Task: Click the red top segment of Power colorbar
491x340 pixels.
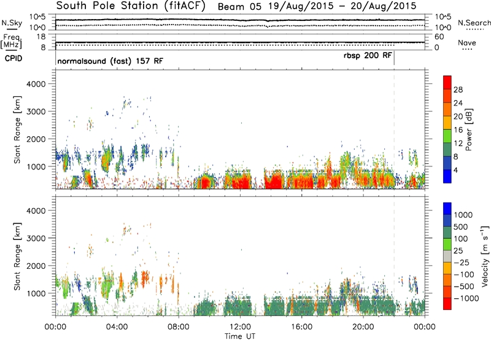Action: (447, 83)
